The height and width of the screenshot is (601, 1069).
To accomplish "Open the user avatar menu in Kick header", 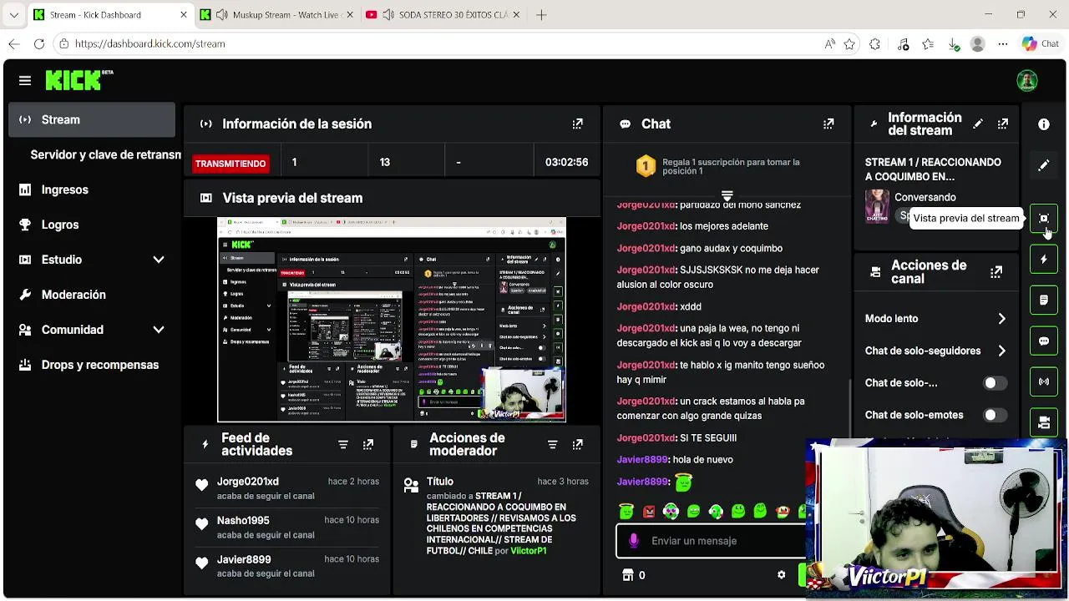I will 1027,81.
